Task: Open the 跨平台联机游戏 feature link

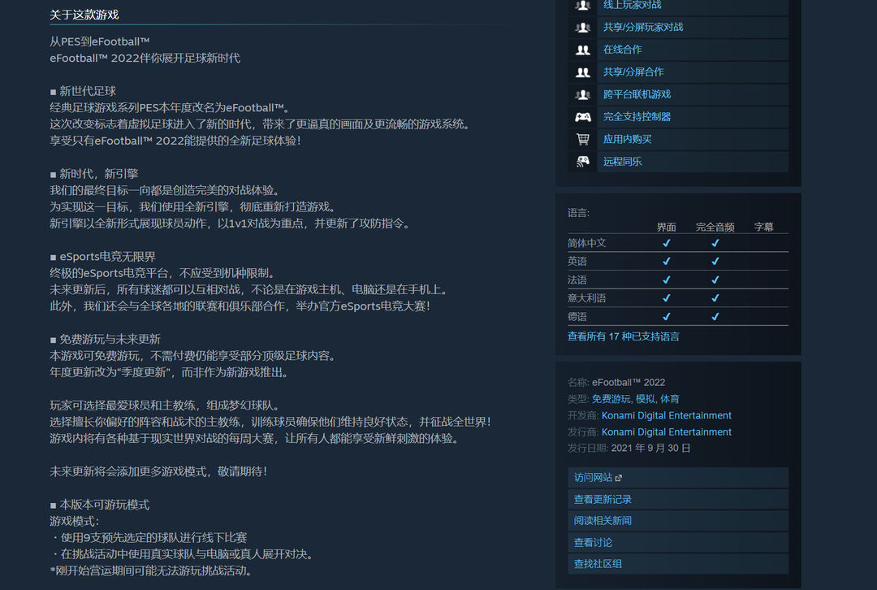Action: [637, 94]
